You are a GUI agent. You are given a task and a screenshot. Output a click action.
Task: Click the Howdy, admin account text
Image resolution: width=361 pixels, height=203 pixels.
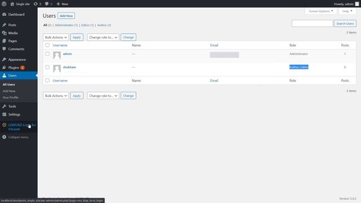(x=344, y=4)
